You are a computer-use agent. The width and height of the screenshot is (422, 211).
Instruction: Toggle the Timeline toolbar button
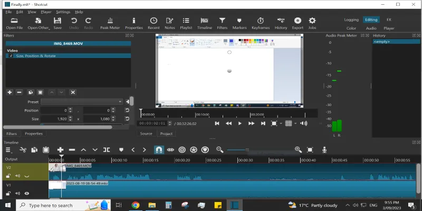click(205, 23)
